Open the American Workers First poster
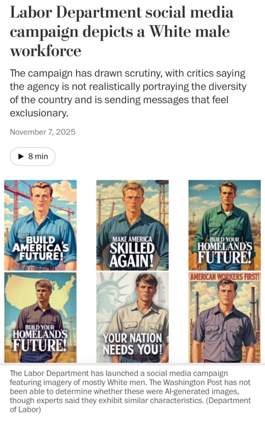This screenshot has width=265, height=424. [224, 318]
